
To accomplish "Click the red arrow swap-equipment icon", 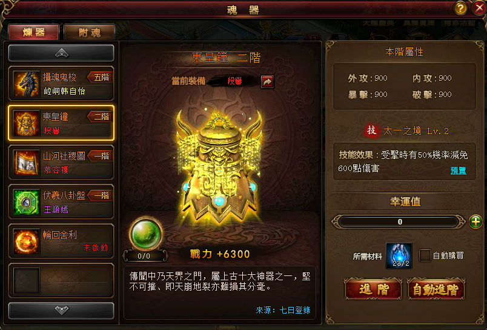I will click(x=267, y=82).
